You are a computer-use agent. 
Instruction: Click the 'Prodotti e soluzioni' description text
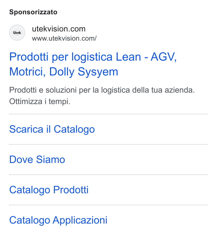coord(102,90)
